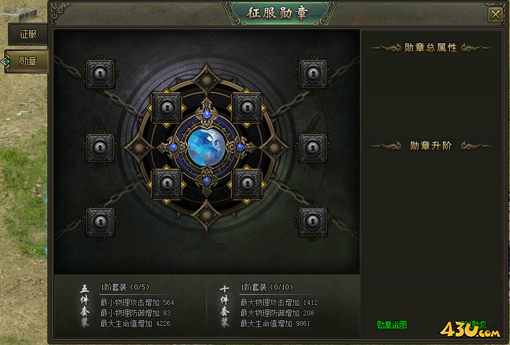Select the top-right outer locked medal slot

pyautogui.click(x=313, y=74)
